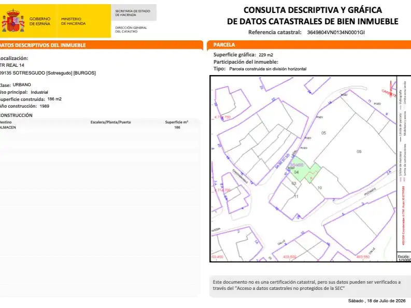Select the 'MINISTERIO DE HACIENDA' label
The width and height of the screenshot is (411, 308).
pyautogui.click(x=74, y=21)
